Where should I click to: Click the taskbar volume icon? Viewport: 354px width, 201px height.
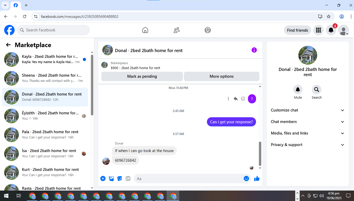(x=322, y=196)
